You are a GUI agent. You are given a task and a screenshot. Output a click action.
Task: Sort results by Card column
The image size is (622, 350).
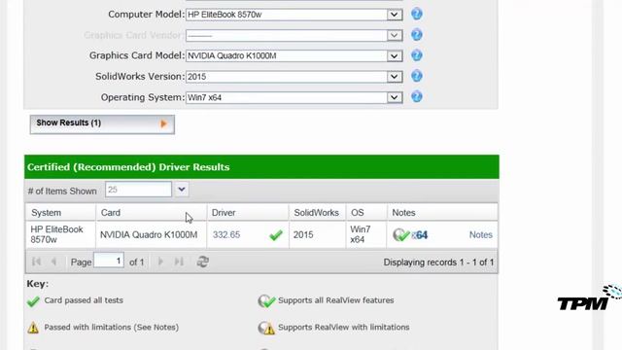pyautogui.click(x=152, y=213)
